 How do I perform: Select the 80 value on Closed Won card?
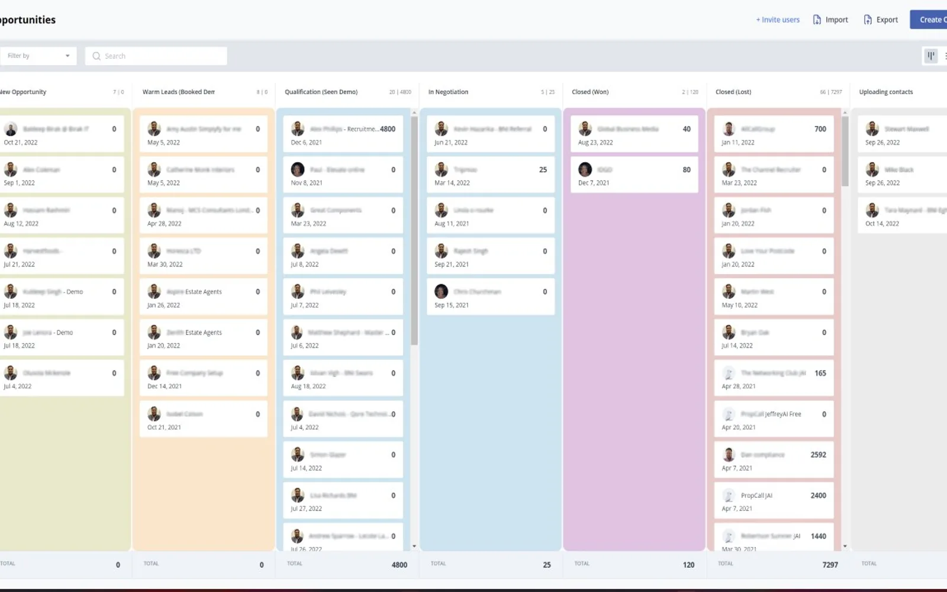pyautogui.click(x=687, y=169)
